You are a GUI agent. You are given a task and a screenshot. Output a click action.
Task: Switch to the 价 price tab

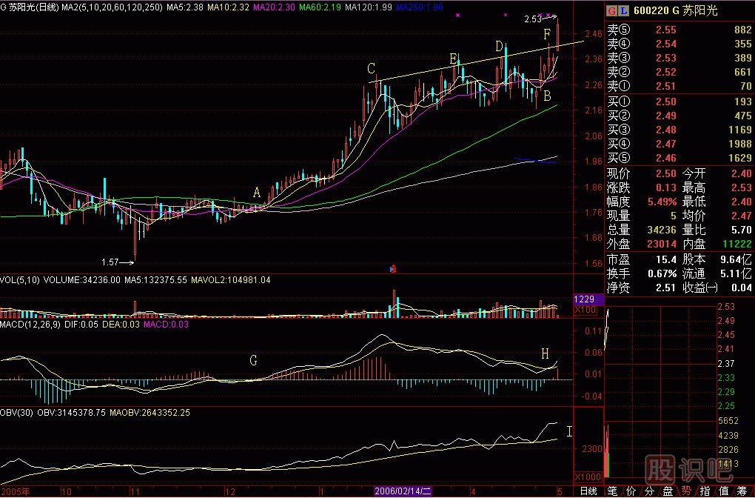631,491
